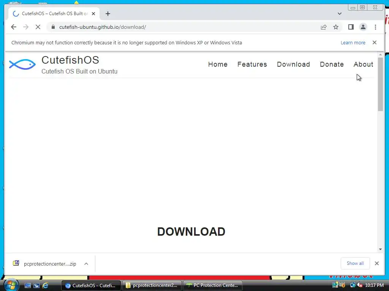Screen dimensions: 389x291
Task: Switch to CutefishOS taskbar button
Action: [91, 285]
